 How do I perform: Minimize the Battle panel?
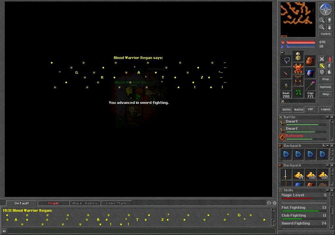327,117
